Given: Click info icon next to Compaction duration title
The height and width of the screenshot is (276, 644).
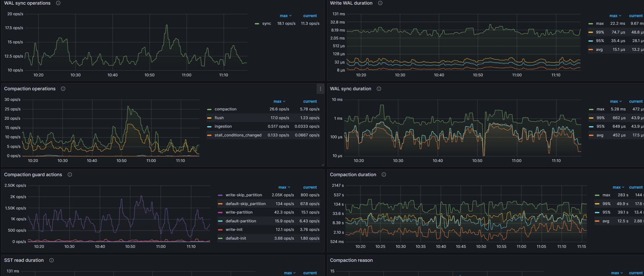Looking at the screenshot, I should coord(384,175).
